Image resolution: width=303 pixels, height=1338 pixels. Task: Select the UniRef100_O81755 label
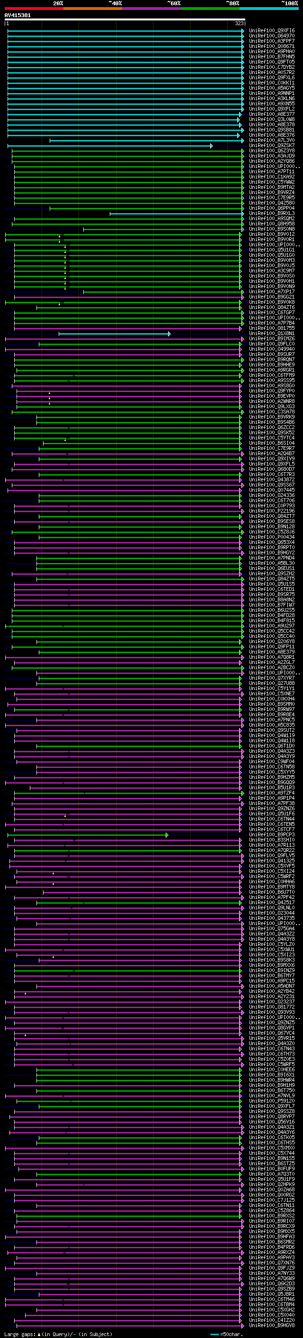[272, 328]
